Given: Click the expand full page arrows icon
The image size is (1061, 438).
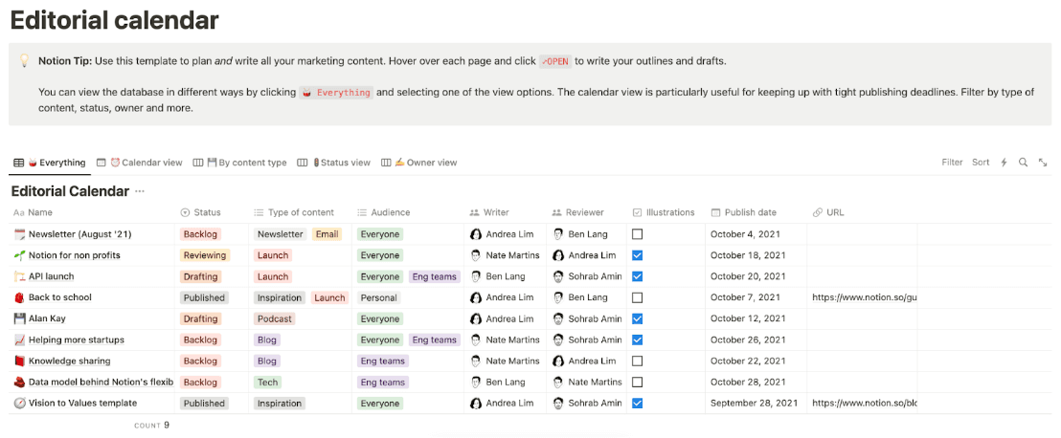Looking at the screenshot, I should pyautogui.click(x=1043, y=163).
